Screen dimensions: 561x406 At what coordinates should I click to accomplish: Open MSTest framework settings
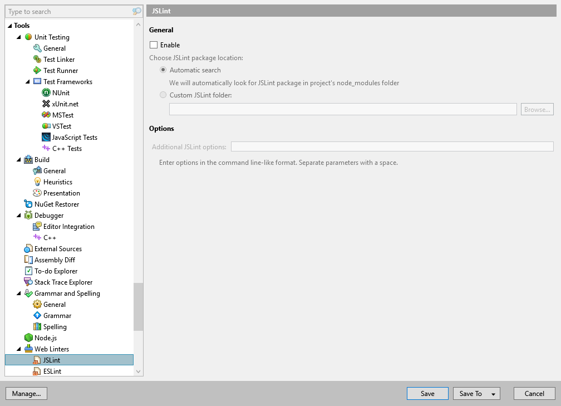[x=46, y=115]
